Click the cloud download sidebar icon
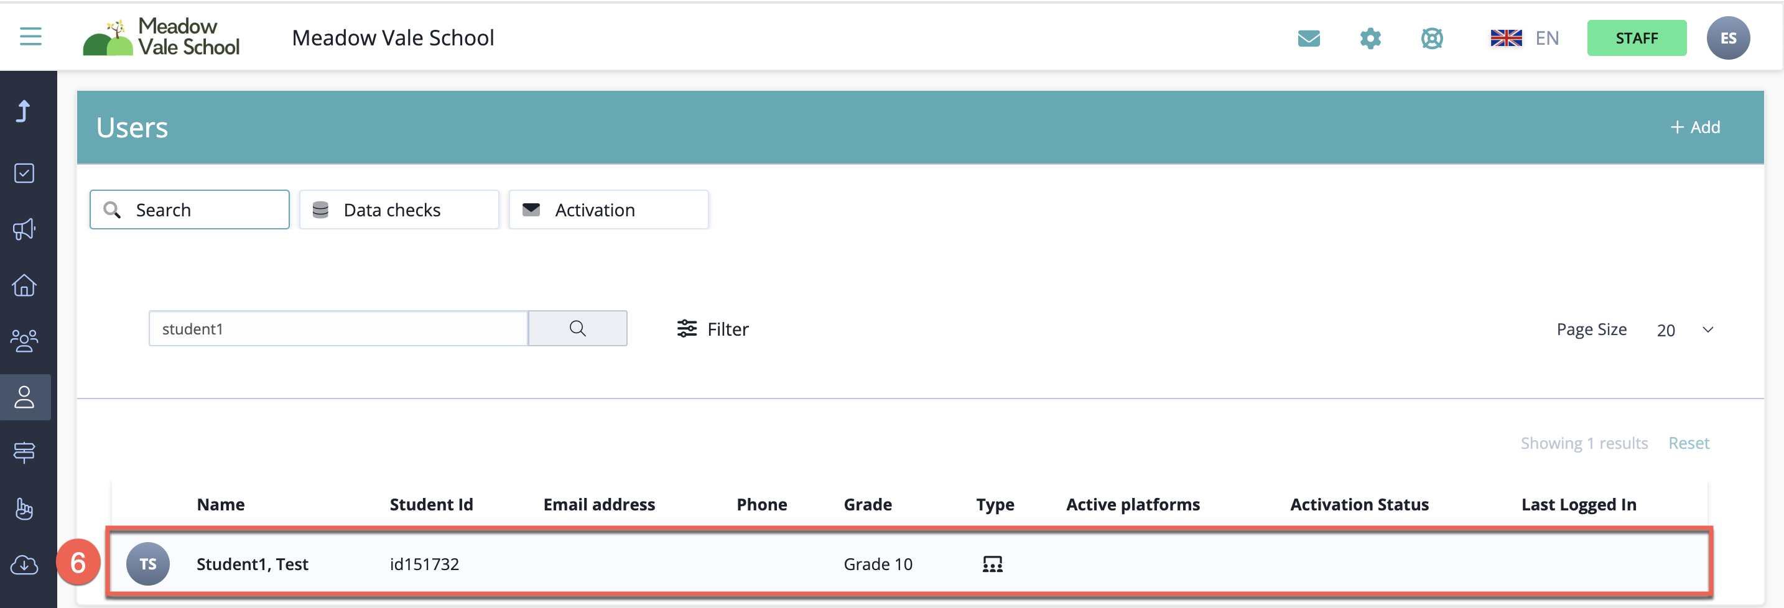This screenshot has width=1784, height=608. pos(24,564)
